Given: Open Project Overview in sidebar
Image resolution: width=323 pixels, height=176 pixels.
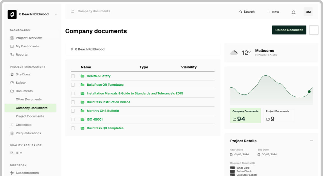Looking at the screenshot, I should [29, 38].
